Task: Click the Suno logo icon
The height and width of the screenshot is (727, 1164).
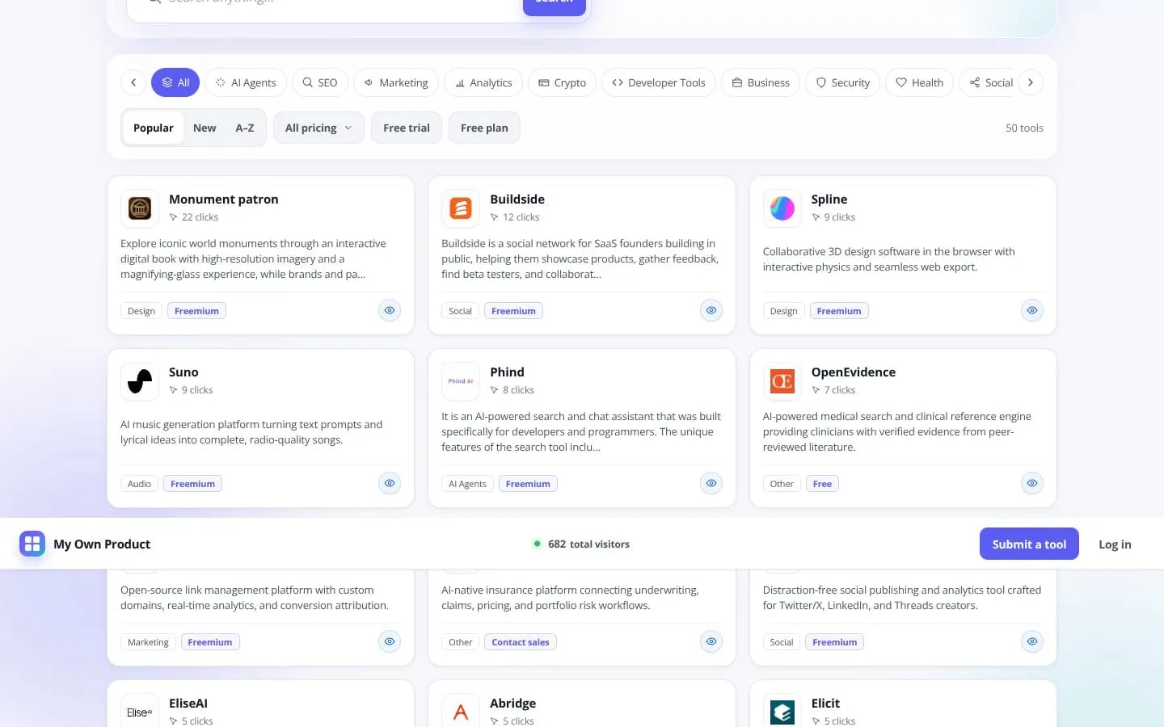Action: point(140,381)
